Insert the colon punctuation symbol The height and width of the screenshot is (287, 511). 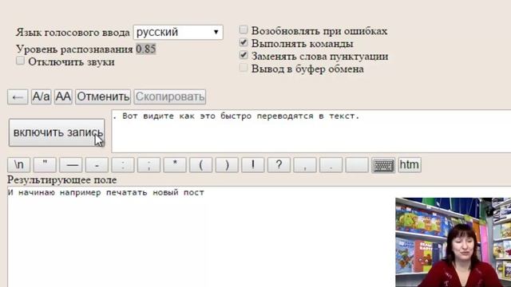click(x=123, y=165)
